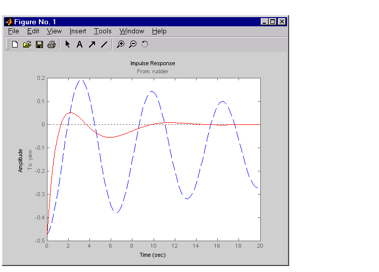Open the File menu
This screenshot has height=272, width=379.
pos(14,31)
